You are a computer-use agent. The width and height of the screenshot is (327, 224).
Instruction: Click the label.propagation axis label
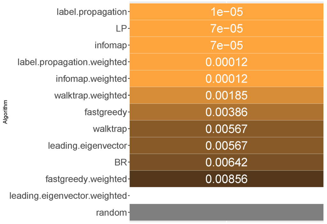click(92, 12)
